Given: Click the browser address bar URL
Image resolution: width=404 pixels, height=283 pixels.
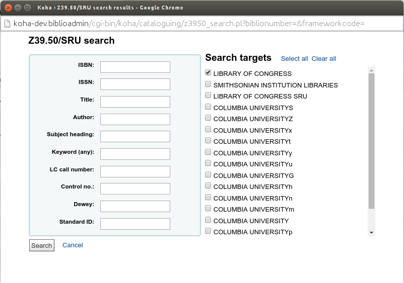Looking at the screenshot, I should click(x=201, y=24).
